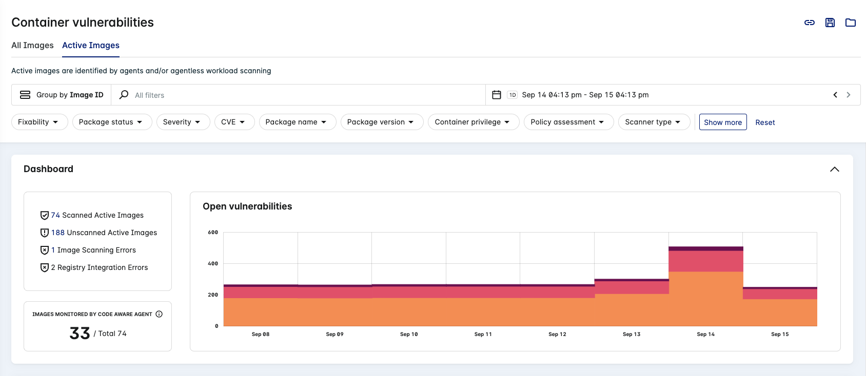Click the search magnifier icon in filters

(124, 95)
